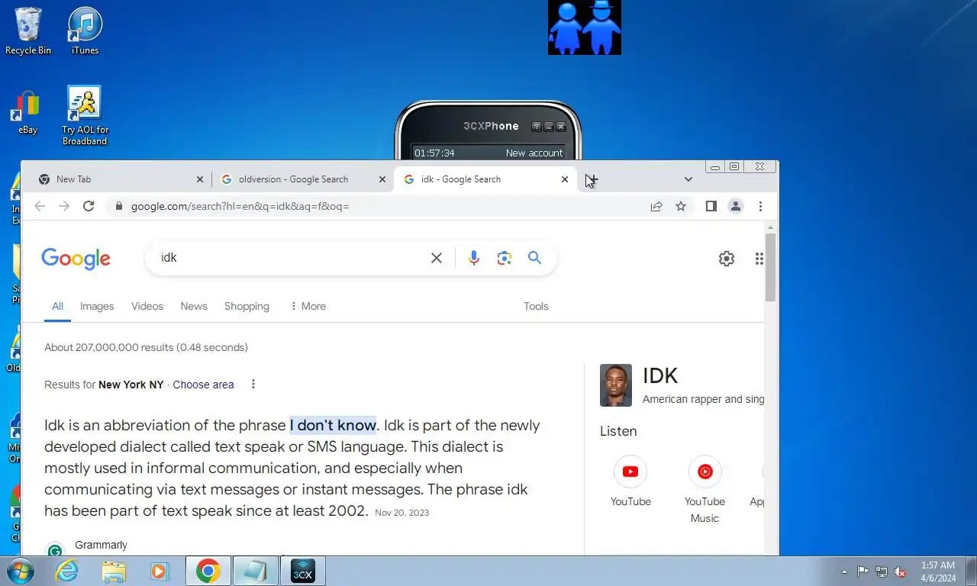Switch to Shopping results

click(247, 306)
